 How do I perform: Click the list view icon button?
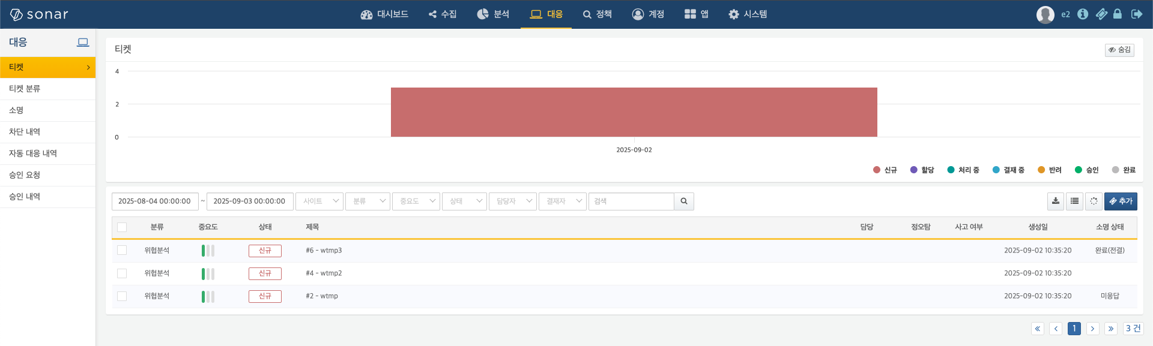[x=1075, y=201]
